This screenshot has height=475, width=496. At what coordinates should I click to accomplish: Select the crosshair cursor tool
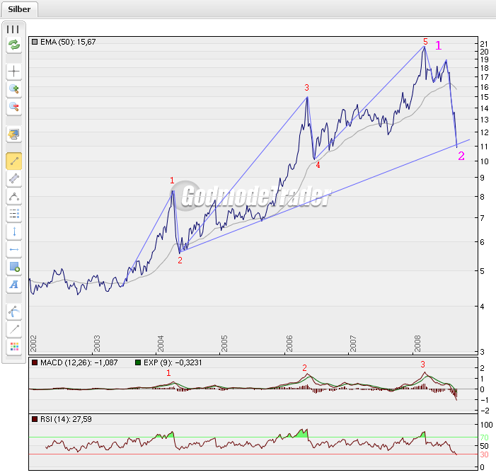tap(13, 71)
